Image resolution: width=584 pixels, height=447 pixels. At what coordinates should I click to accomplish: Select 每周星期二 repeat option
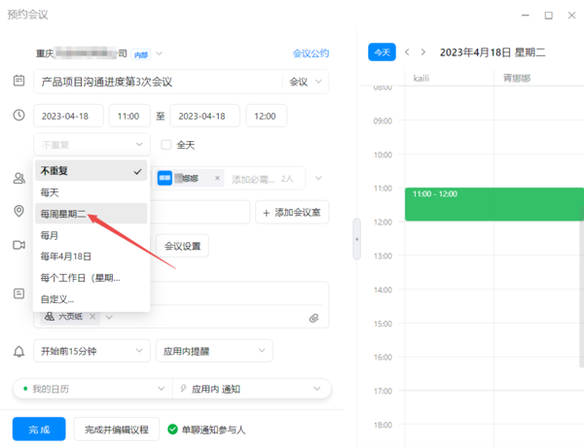coord(64,213)
